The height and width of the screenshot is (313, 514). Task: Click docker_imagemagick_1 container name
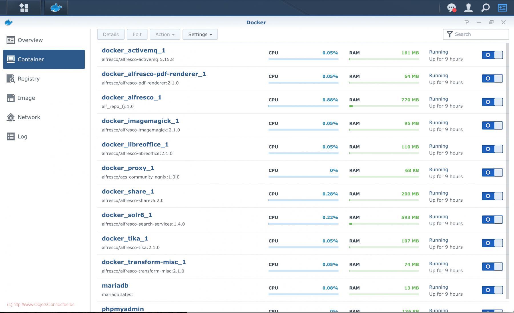pos(140,121)
